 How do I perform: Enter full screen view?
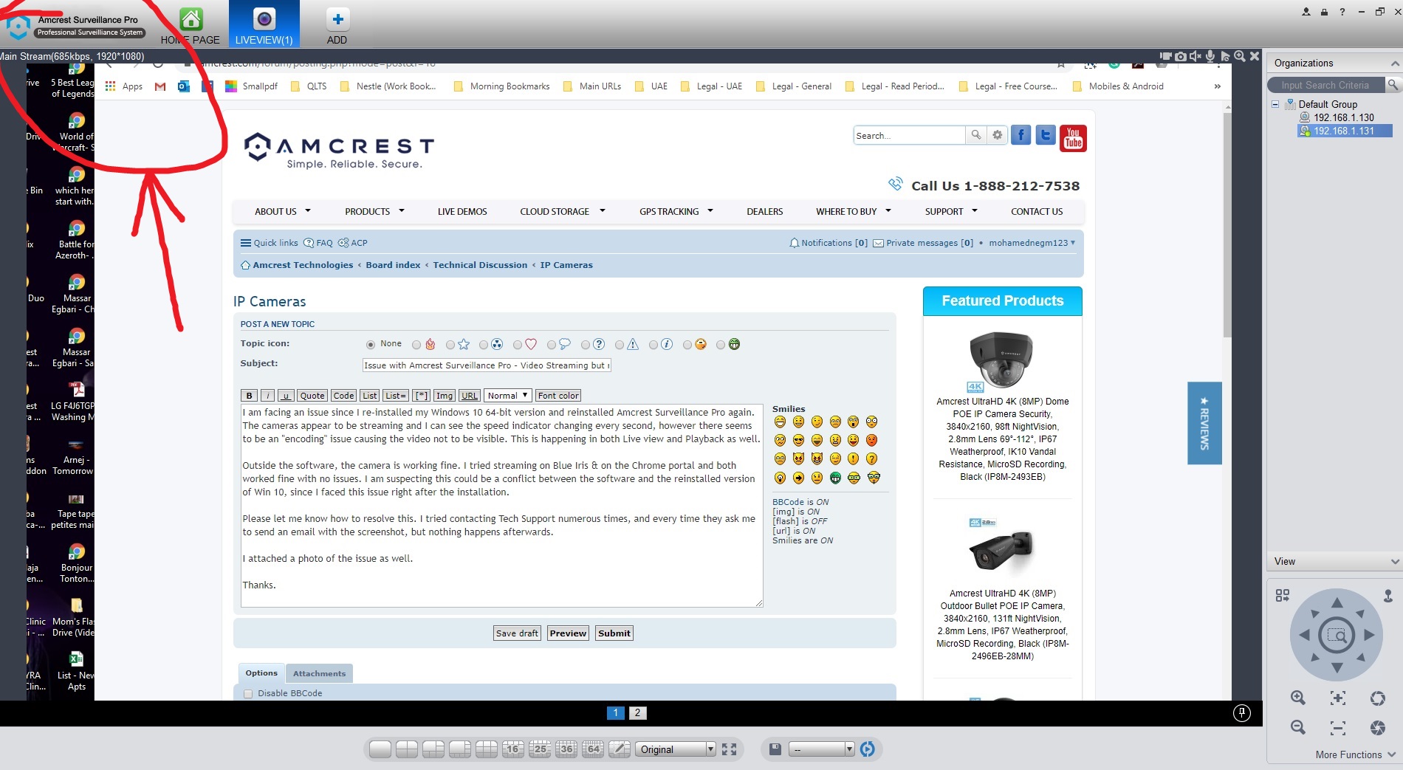(x=730, y=749)
